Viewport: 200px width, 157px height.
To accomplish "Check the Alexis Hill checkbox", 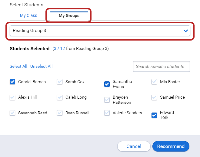I will [x=12, y=97].
